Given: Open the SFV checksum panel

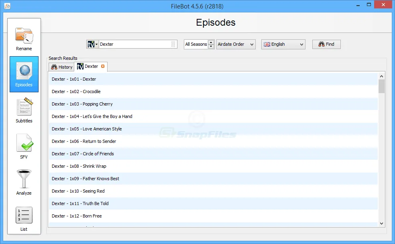Looking at the screenshot, I should coord(24,146).
